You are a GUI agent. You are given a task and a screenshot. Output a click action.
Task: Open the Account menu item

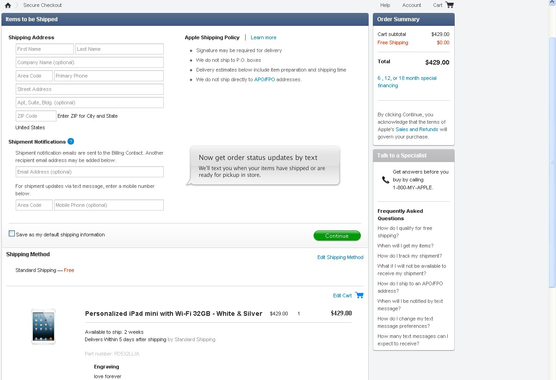point(412,5)
